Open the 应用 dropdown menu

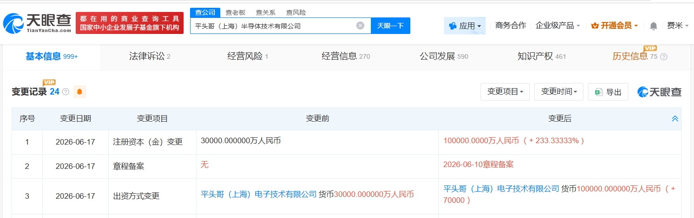(x=465, y=26)
